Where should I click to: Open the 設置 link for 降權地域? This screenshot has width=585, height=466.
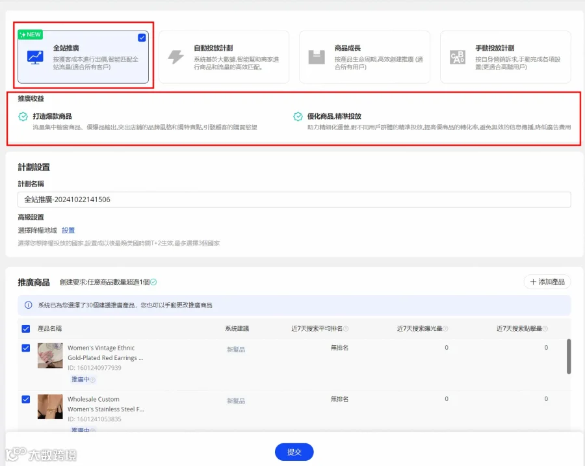[68, 230]
